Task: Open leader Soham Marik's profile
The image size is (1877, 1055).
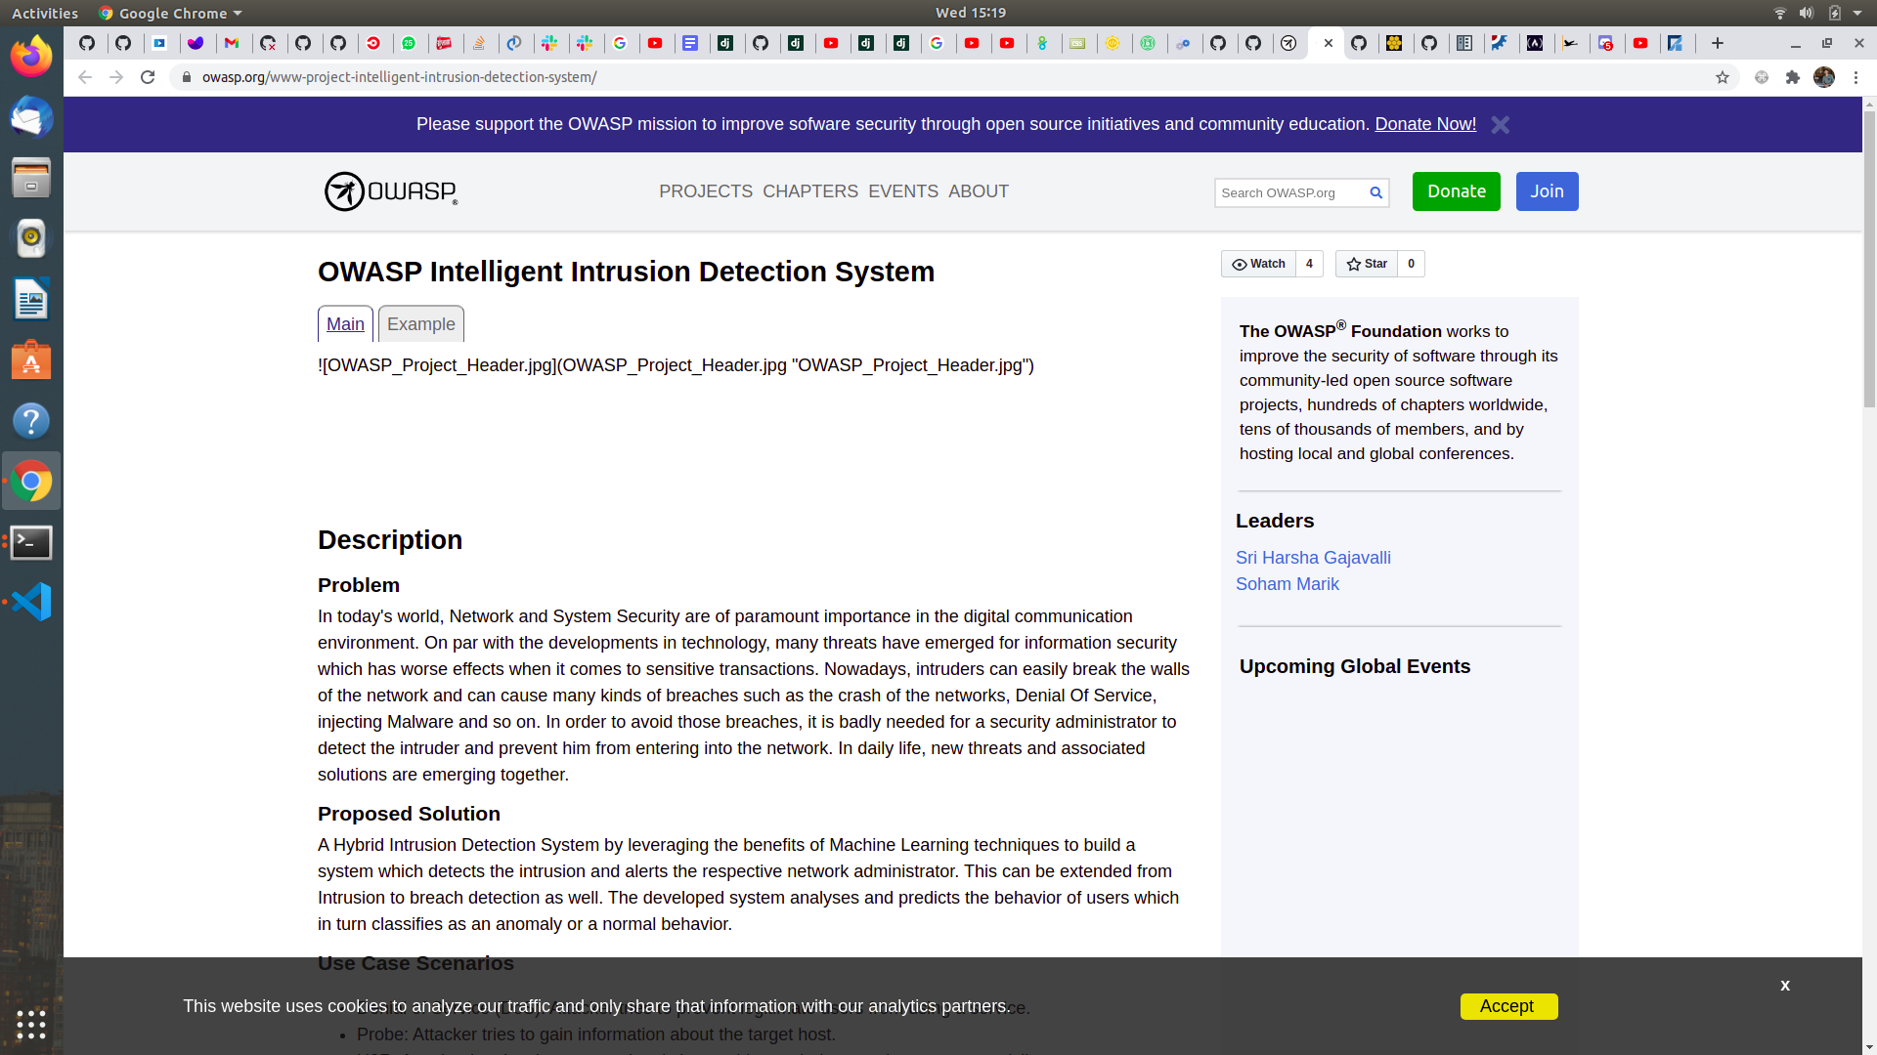Action: coord(1287,584)
